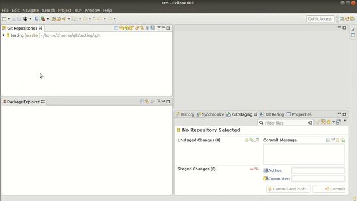Viewport: 357px width, 201px height.
Task: Click the Search flashlight toolbar icon
Action: point(64,19)
